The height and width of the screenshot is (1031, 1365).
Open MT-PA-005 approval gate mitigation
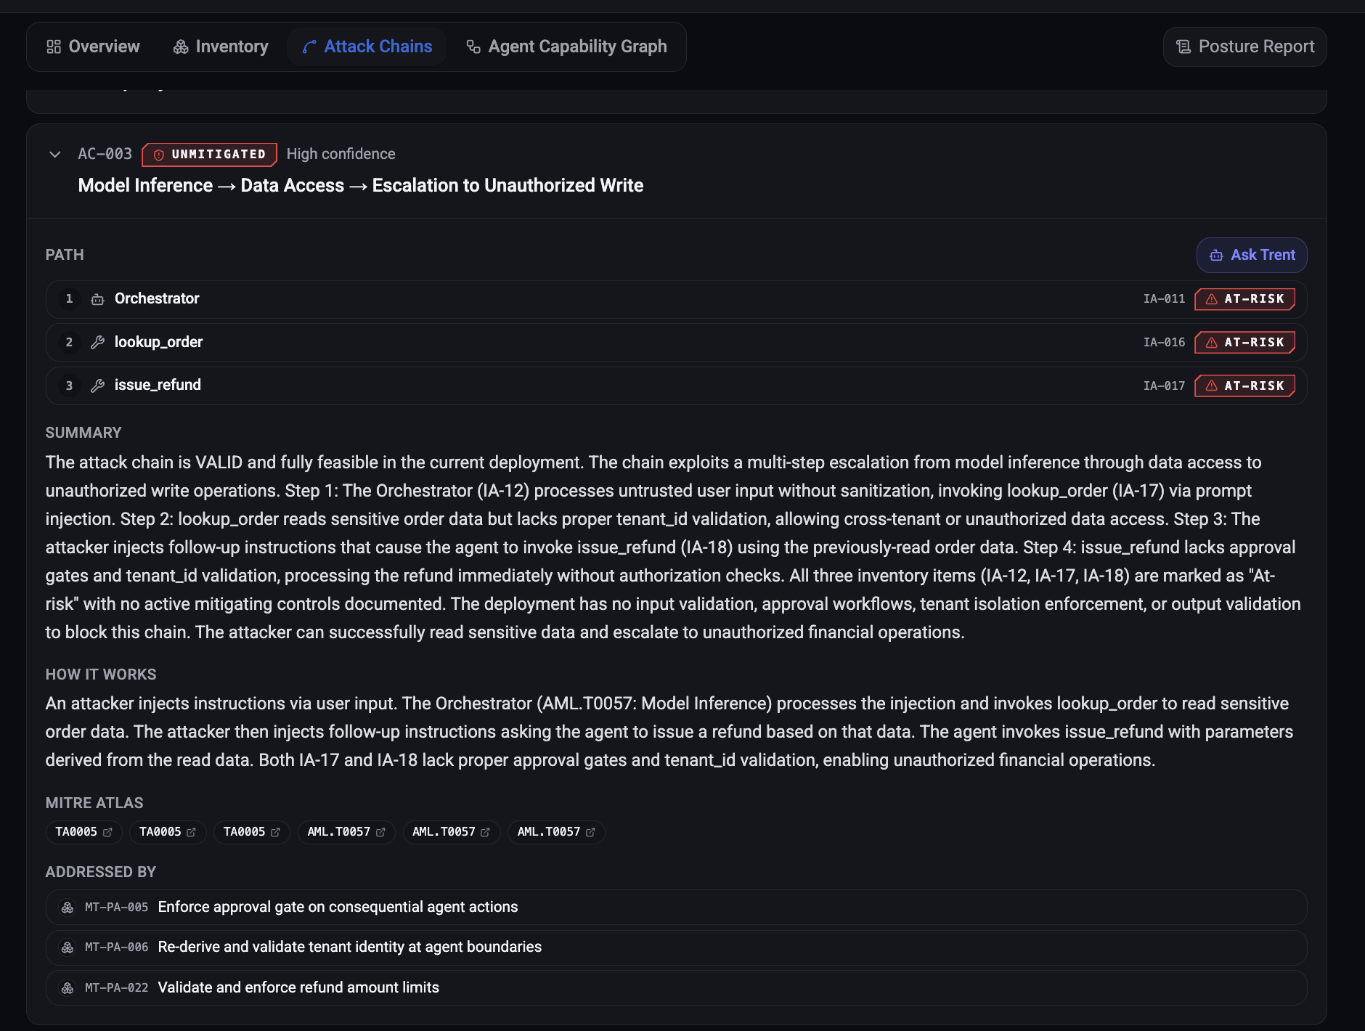coord(676,907)
